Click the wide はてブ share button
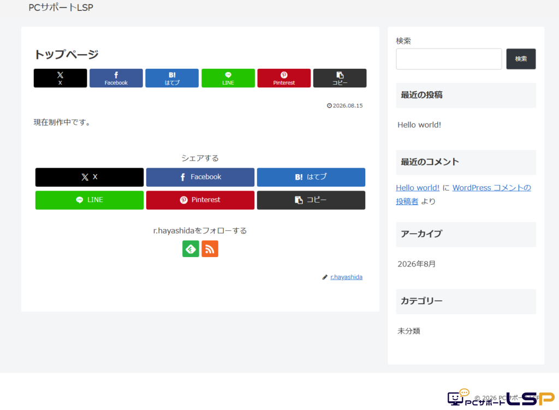This screenshot has height=410, width=559. (311, 177)
